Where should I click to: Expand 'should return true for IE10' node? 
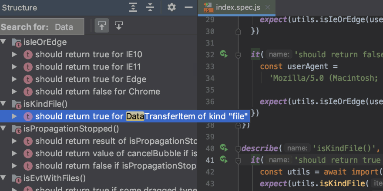tap(14, 54)
